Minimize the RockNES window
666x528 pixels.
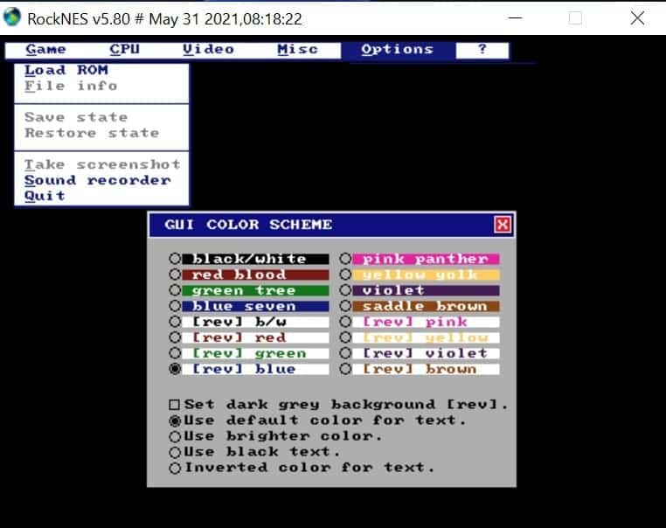tap(515, 18)
